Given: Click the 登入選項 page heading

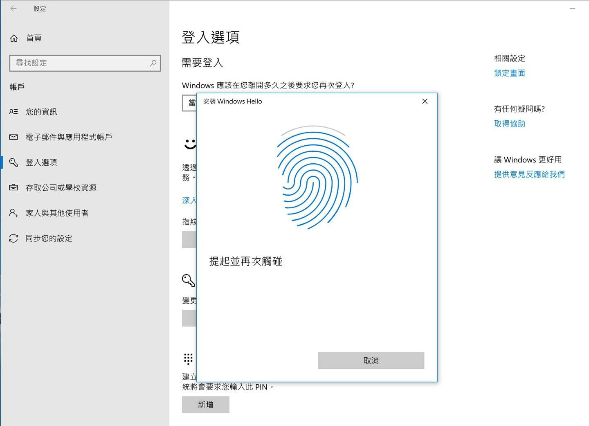Looking at the screenshot, I should tap(210, 37).
